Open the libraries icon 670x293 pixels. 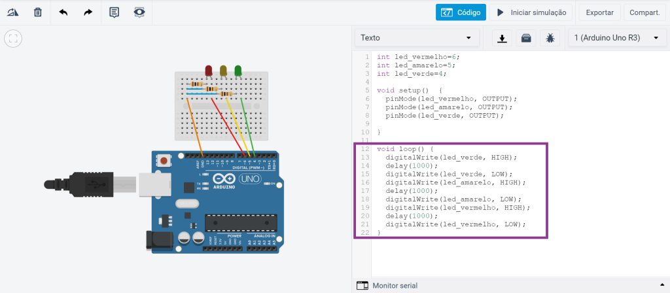coord(526,38)
